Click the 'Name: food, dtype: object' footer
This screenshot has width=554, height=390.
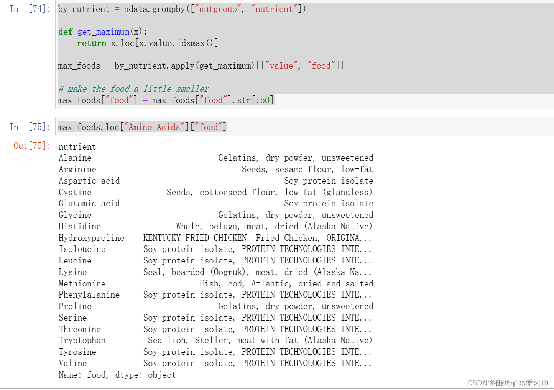click(x=117, y=375)
